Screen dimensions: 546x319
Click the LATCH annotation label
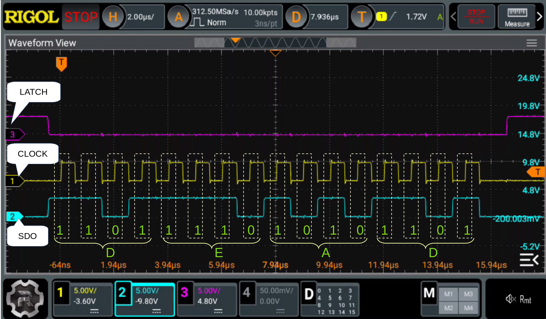(33, 92)
